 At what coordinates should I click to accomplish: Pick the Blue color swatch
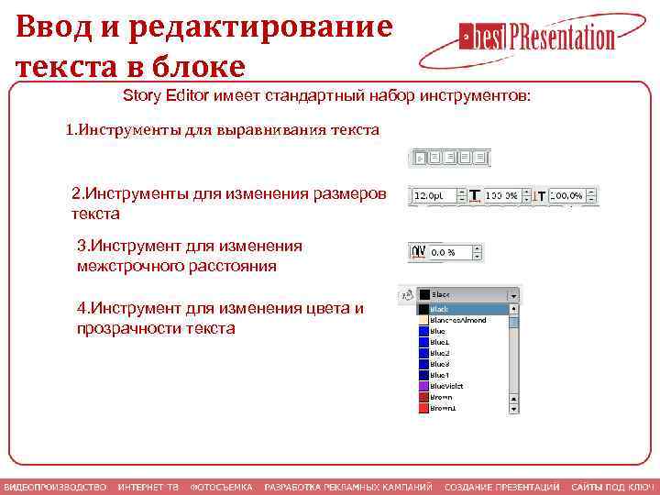pos(423,331)
